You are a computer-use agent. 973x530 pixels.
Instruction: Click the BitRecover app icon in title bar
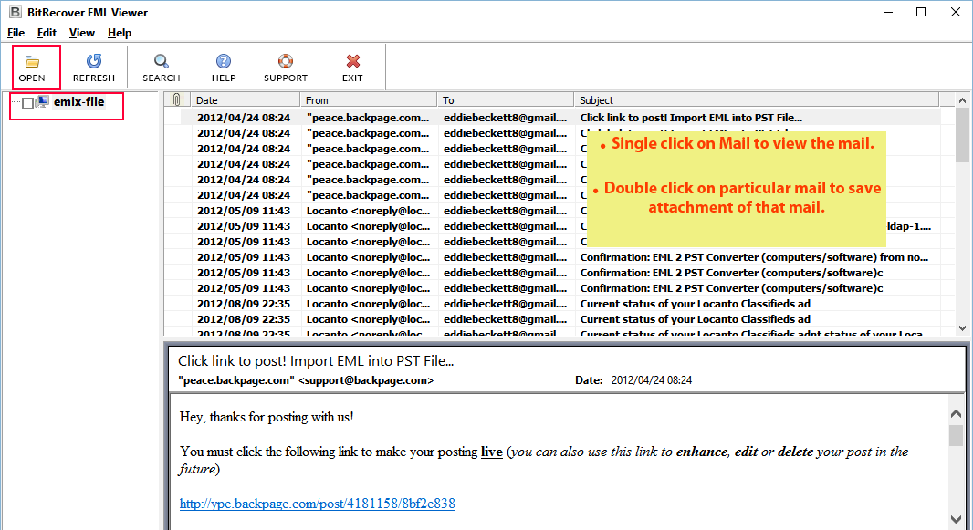pyautogui.click(x=15, y=12)
